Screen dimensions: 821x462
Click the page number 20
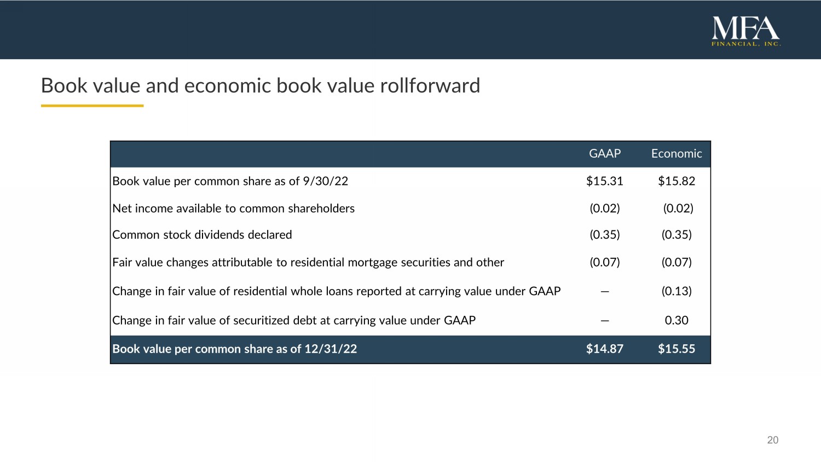pos(772,440)
